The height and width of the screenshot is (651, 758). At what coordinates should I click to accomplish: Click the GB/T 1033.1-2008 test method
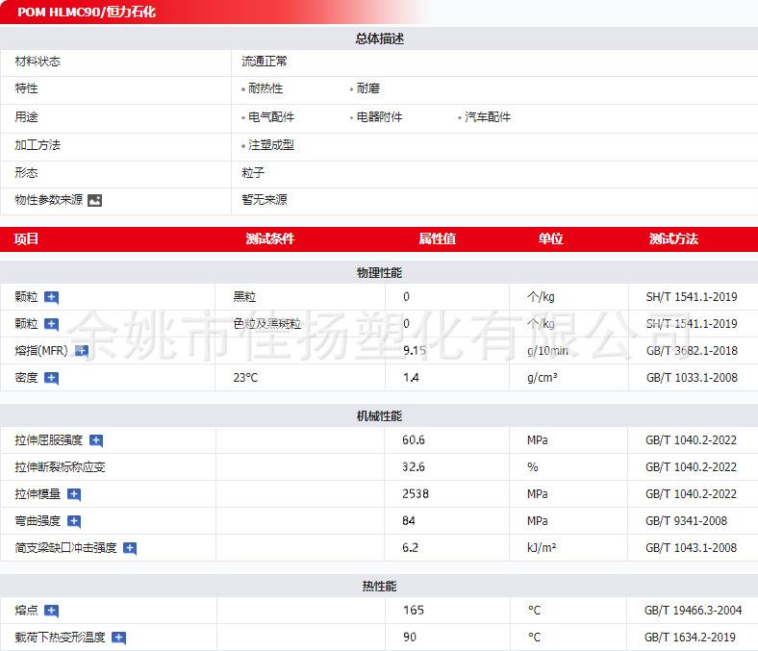[692, 378]
